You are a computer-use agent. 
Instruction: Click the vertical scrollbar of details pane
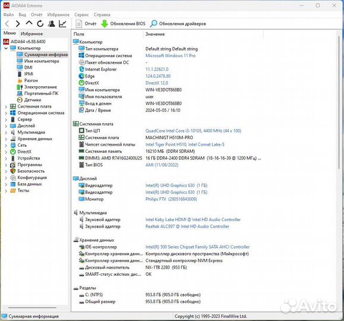(339, 103)
